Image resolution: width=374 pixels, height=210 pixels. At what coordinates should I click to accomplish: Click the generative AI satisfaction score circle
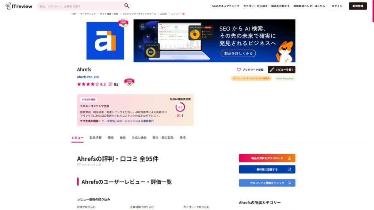pyautogui.click(x=180, y=107)
